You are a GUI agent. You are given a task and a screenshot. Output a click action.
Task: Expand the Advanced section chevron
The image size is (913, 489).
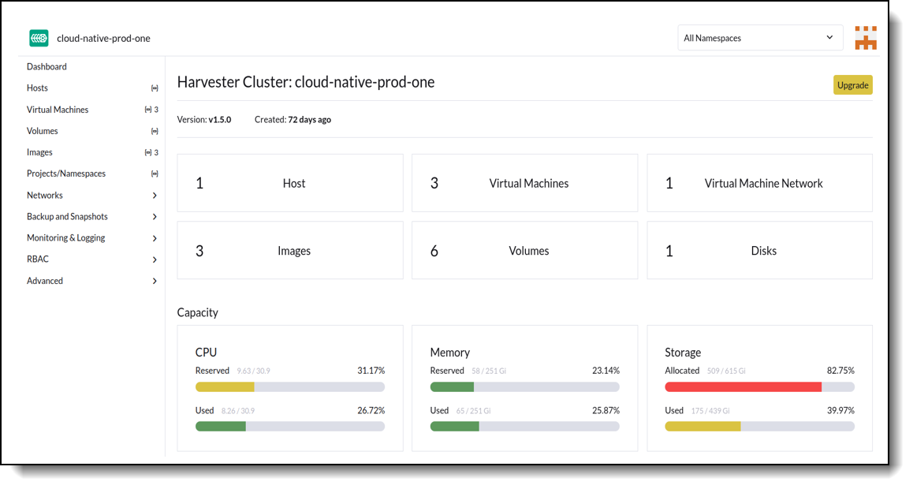click(x=155, y=281)
